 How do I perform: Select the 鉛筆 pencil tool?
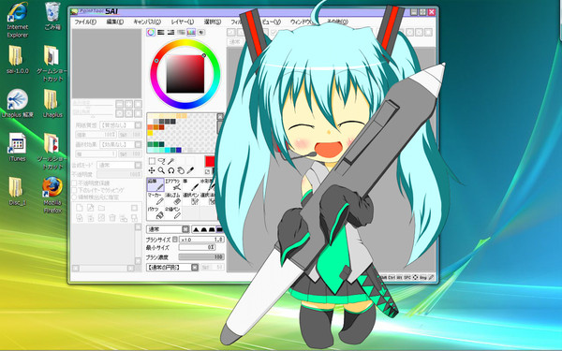155,184
